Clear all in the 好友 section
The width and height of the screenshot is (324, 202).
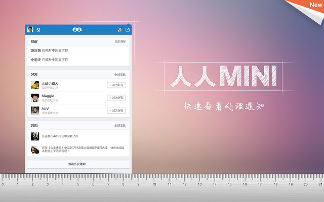click(x=120, y=75)
